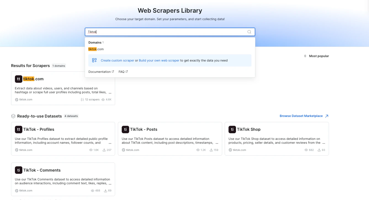Click the globe icon on TikTok Shop card
369x200 pixels.
[x=230, y=150]
